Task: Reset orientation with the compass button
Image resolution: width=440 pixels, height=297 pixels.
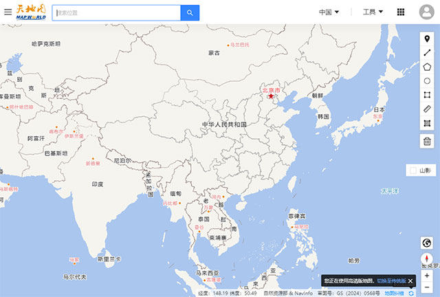Action: tap(427, 261)
